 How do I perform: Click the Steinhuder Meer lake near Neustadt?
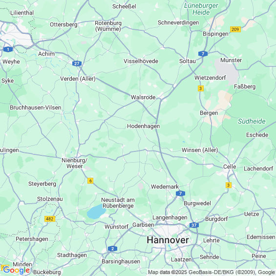coord(96,212)
